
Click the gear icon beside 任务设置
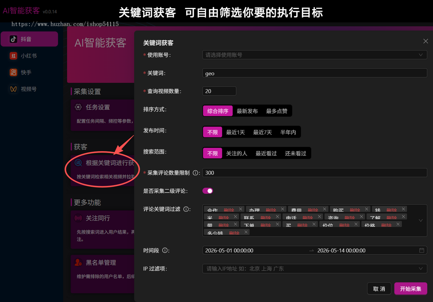[x=78, y=107]
